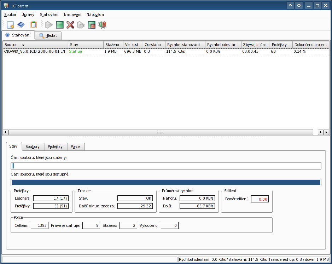Screen dimensions: 332x264
Task: Switch to the Protějšky detail tab
Action: pyautogui.click(x=56, y=147)
